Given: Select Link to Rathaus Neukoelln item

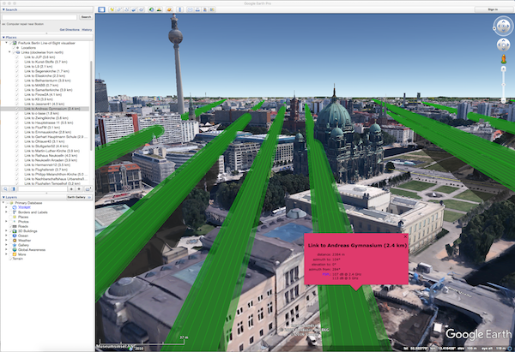Looking at the screenshot, I should (48, 154).
